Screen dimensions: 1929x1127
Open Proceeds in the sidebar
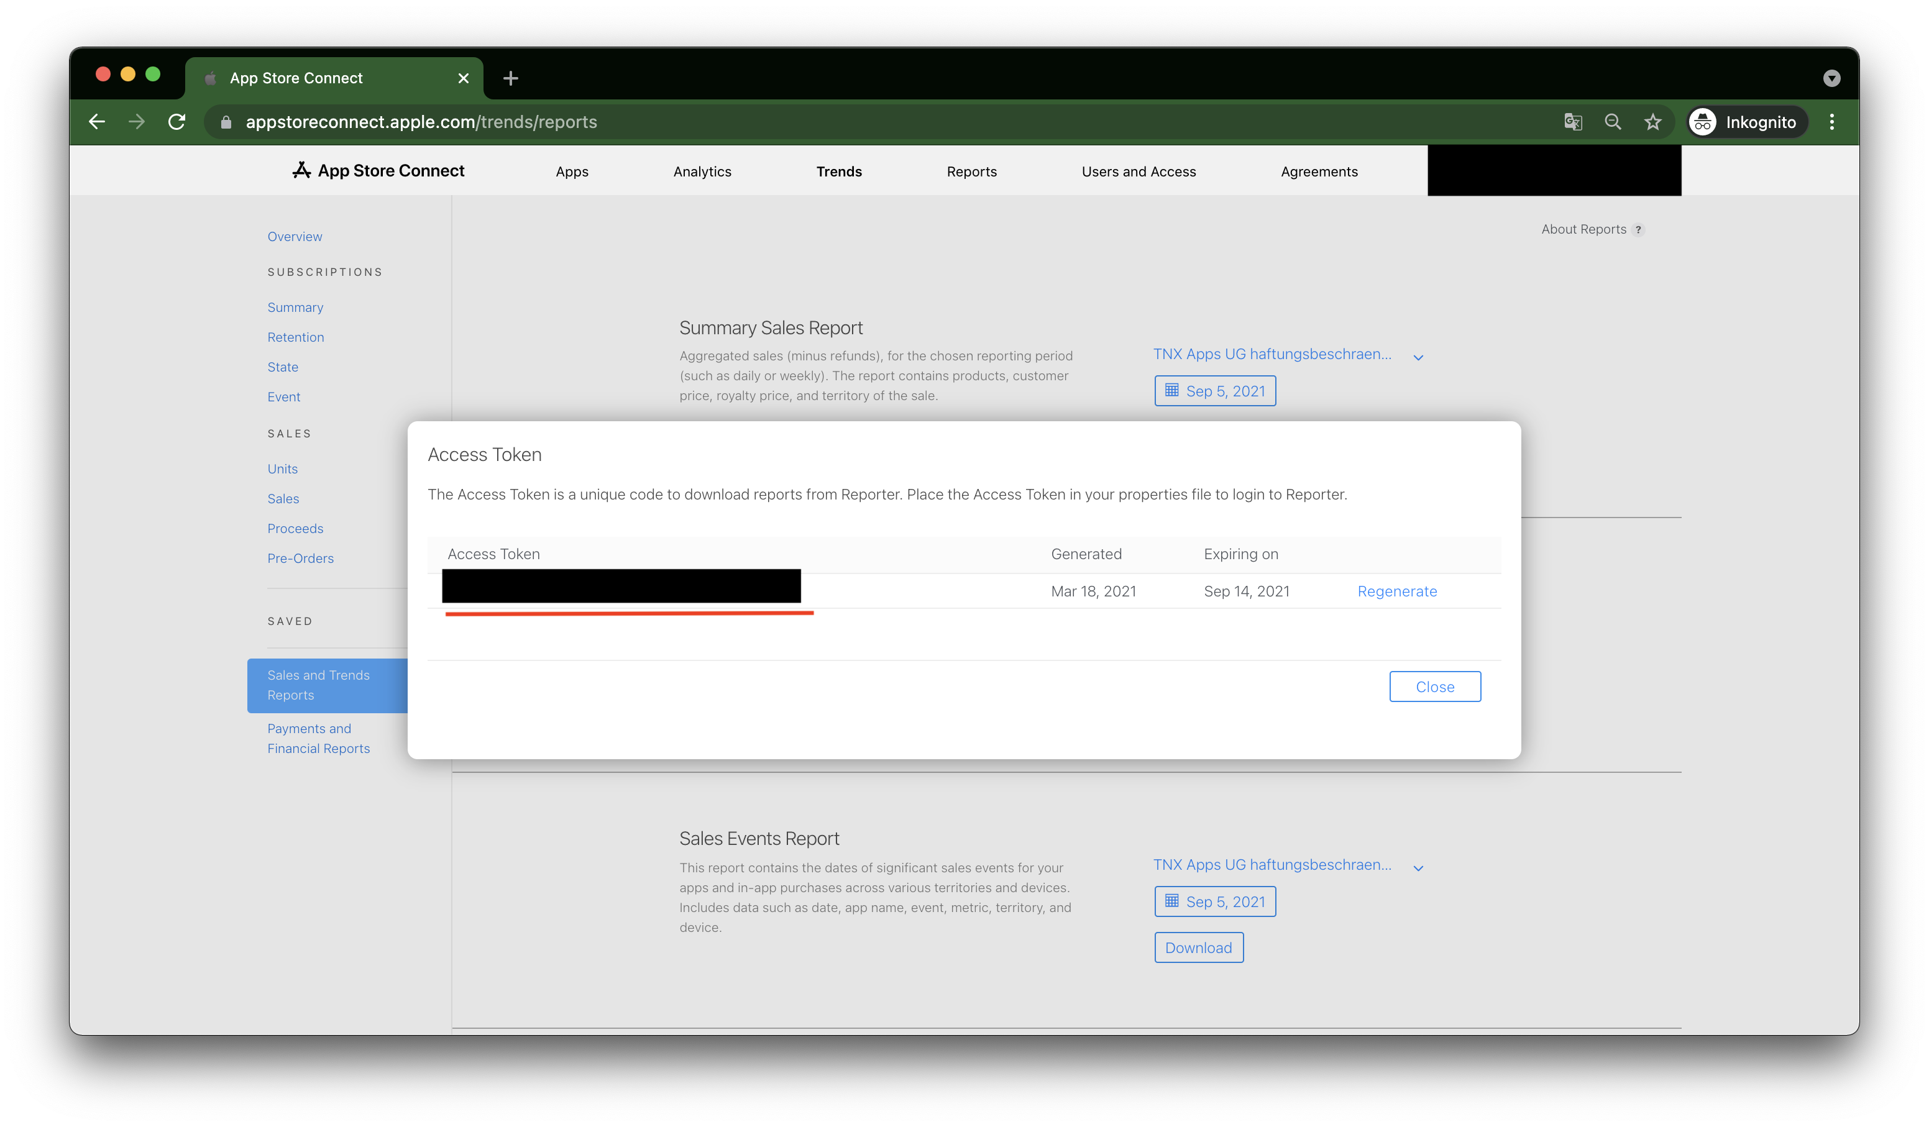[295, 528]
